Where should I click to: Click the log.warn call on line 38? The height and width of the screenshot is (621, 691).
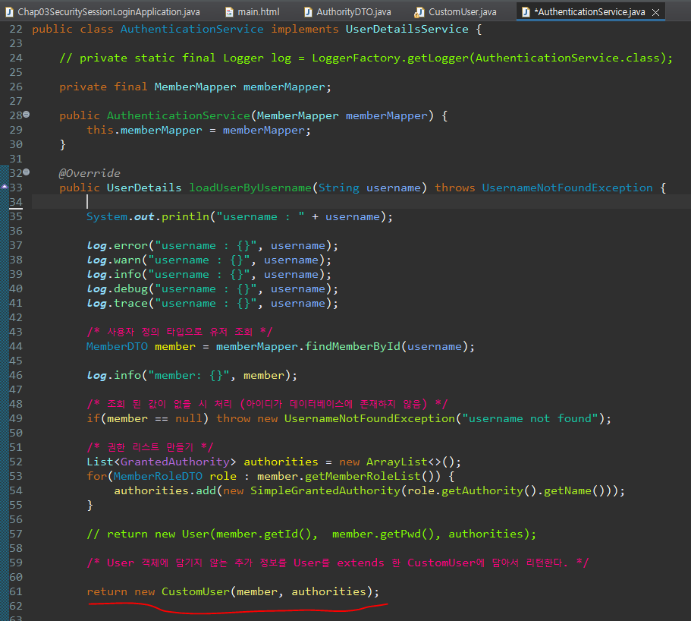(209, 260)
